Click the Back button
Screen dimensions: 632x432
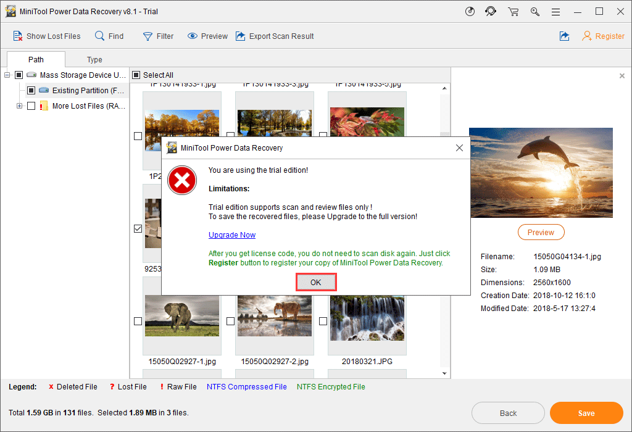[508, 413]
